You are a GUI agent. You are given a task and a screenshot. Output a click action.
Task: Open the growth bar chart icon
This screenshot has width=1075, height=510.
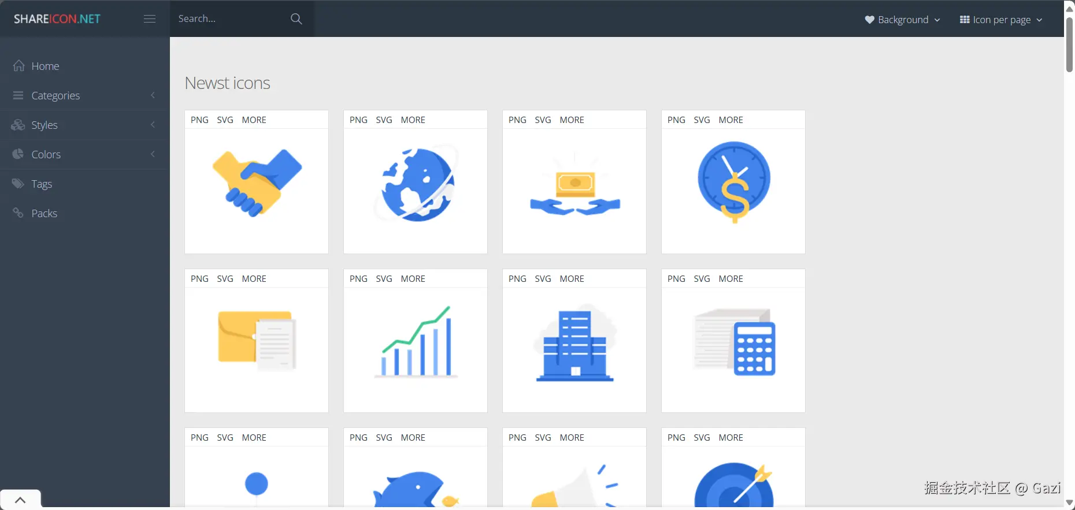pyautogui.click(x=416, y=342)
